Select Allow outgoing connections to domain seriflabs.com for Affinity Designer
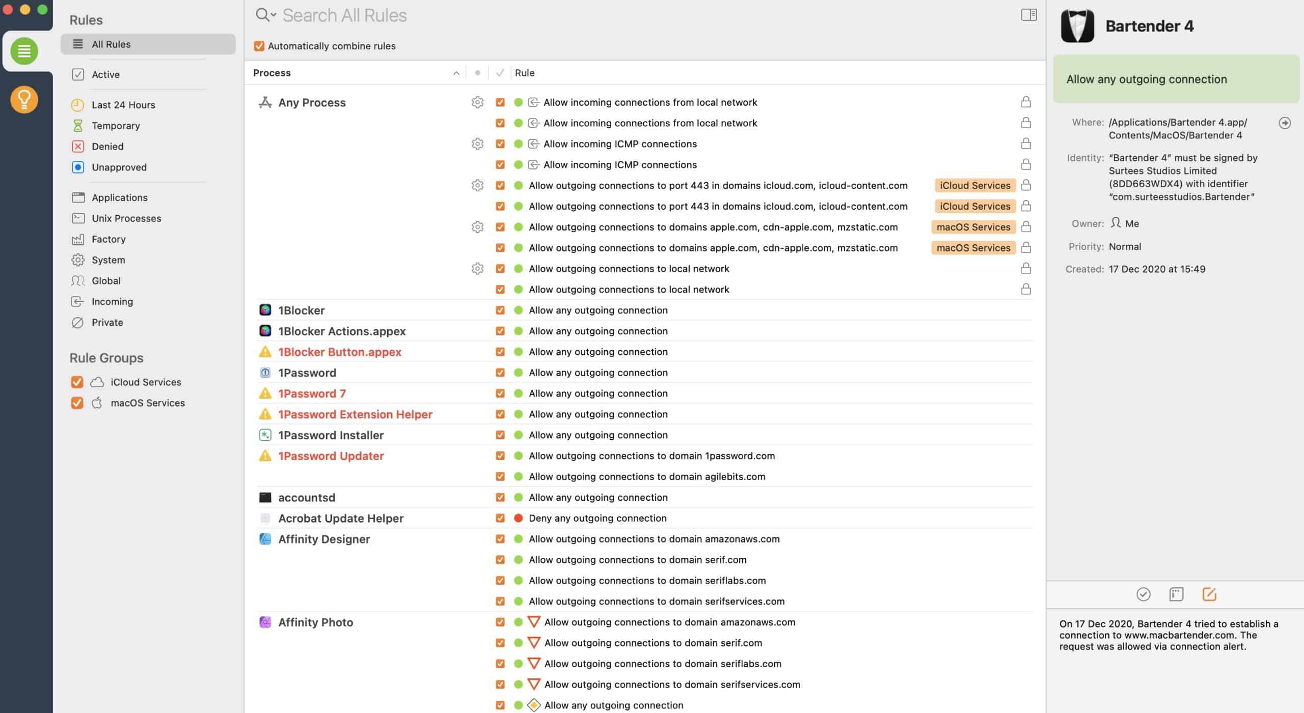1304x713 pixels. [647, 581]
